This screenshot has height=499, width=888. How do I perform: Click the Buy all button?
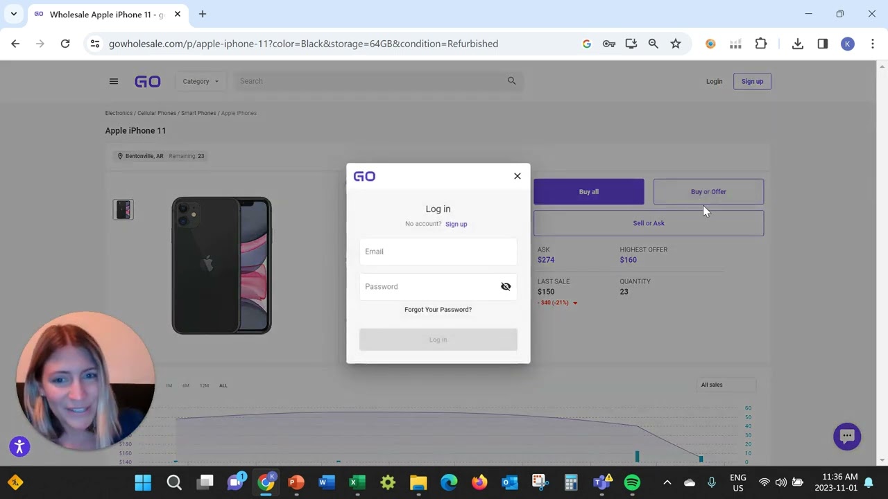pos(588,192)
